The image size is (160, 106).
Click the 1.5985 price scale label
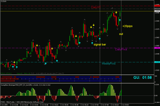point(157,21)
